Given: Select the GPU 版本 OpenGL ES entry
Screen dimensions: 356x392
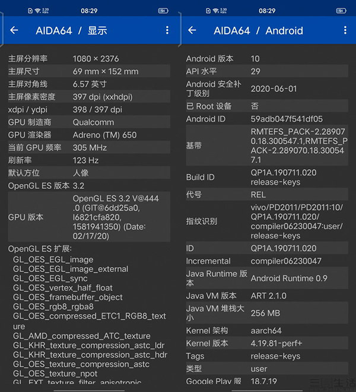Looking at the screenshot, I should (x=89, y=217).
